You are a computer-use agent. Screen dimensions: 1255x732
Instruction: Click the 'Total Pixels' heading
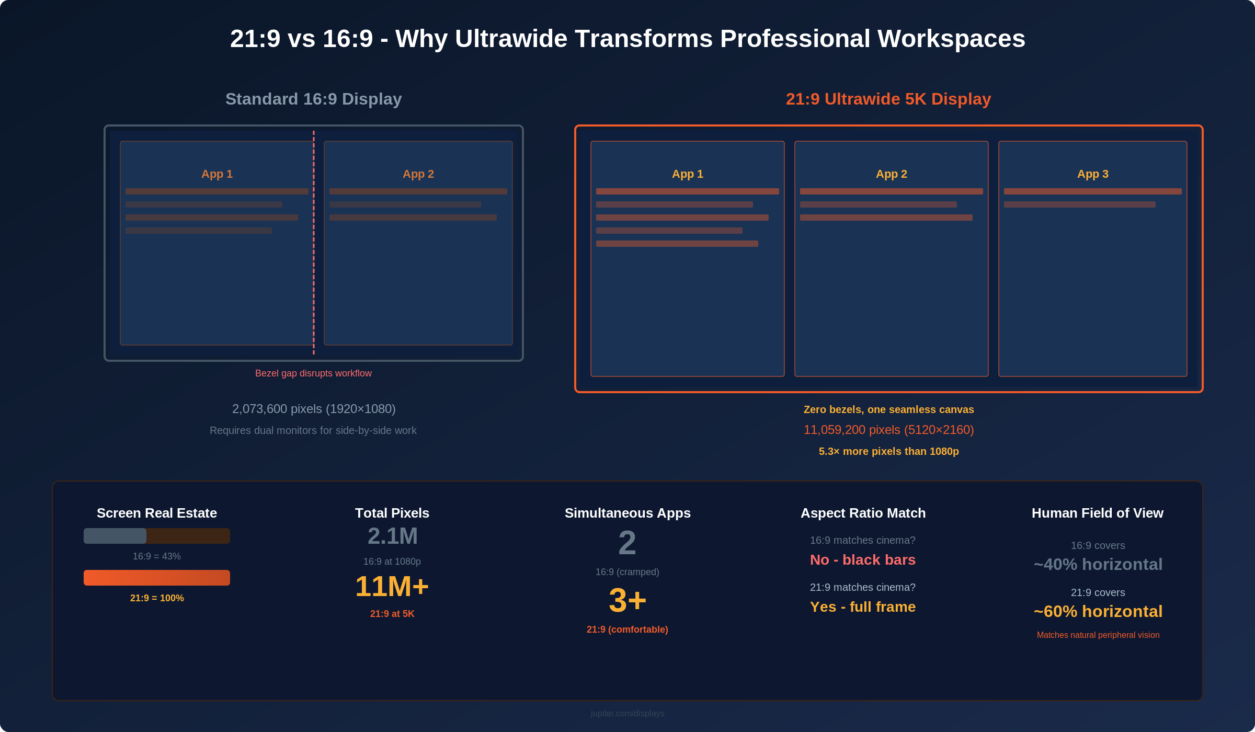tap(392, 513)
